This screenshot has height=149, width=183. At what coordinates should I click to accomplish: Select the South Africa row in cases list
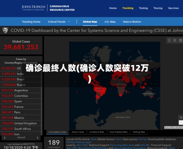click(20, 129)
